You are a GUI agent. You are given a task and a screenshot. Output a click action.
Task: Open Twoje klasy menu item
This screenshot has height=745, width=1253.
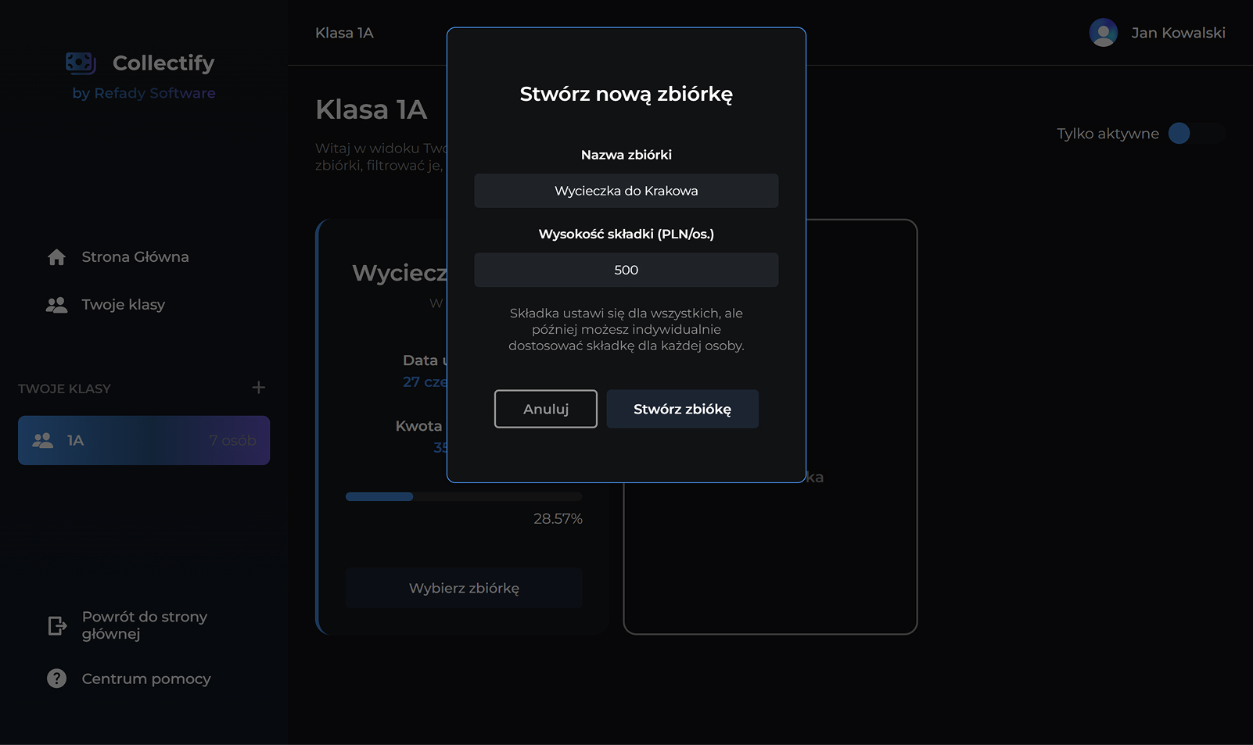tap(123, 305)
